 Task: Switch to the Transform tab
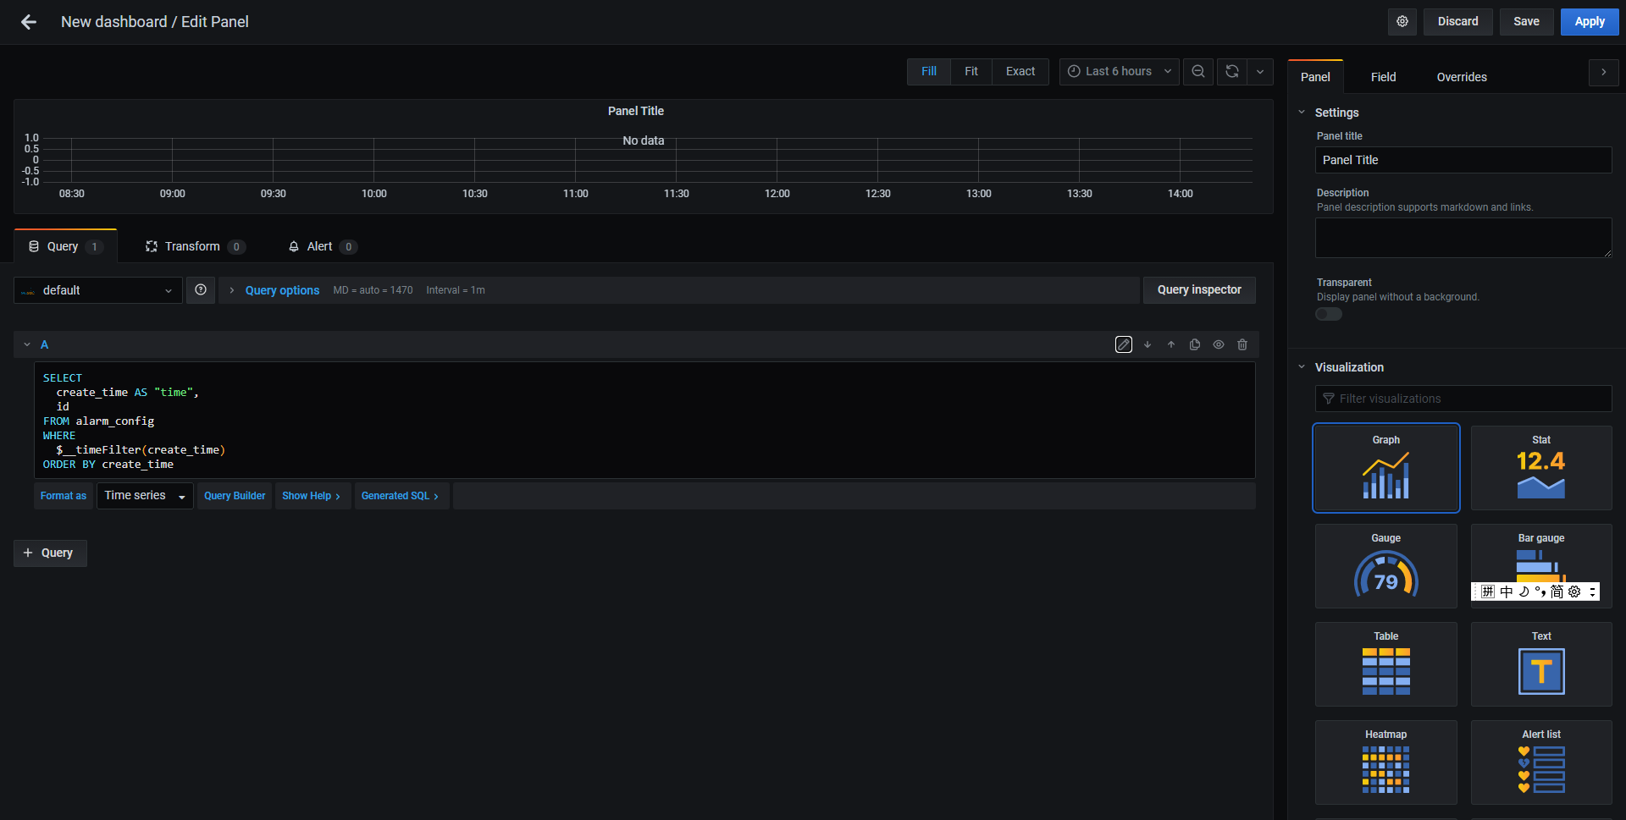[196, 246]
